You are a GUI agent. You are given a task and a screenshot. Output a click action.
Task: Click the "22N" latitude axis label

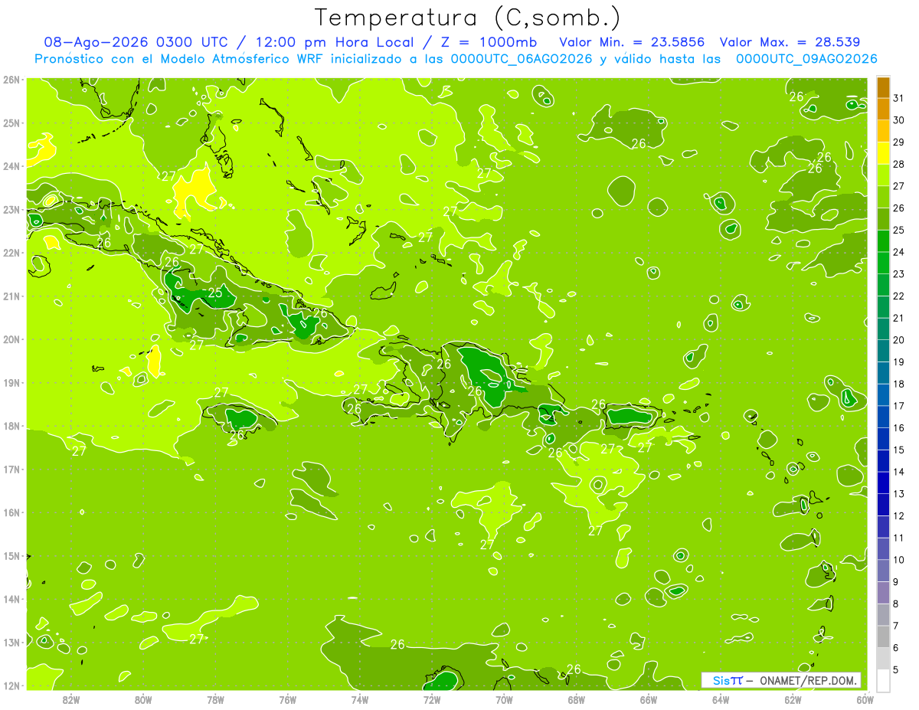click(x=11, y=253)
